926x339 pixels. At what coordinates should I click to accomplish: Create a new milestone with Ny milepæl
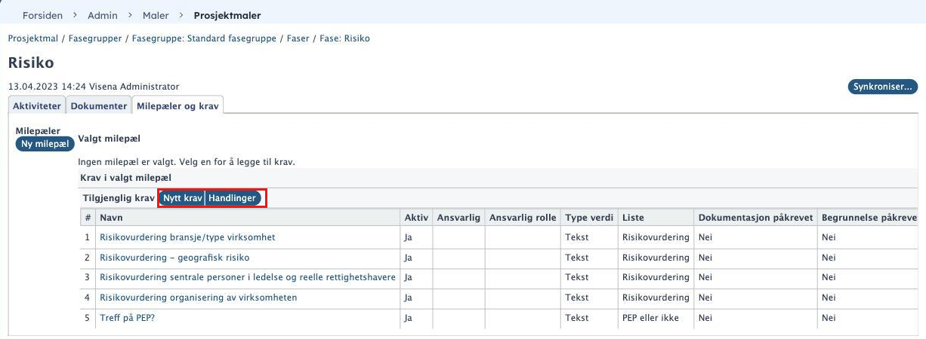click(45, 144)
